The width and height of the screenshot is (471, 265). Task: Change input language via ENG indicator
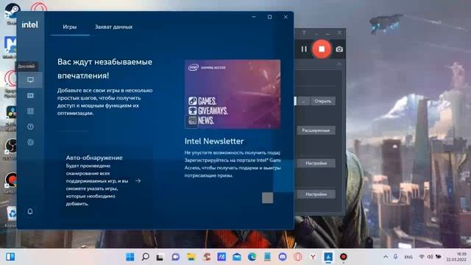408,257
